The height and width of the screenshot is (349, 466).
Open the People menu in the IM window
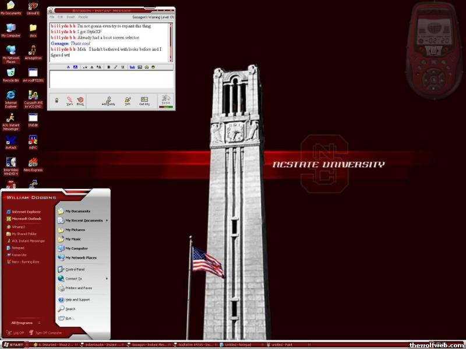(x=83, y=17)
